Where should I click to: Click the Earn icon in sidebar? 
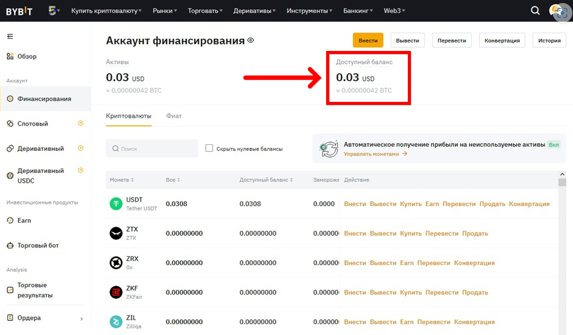10,220
